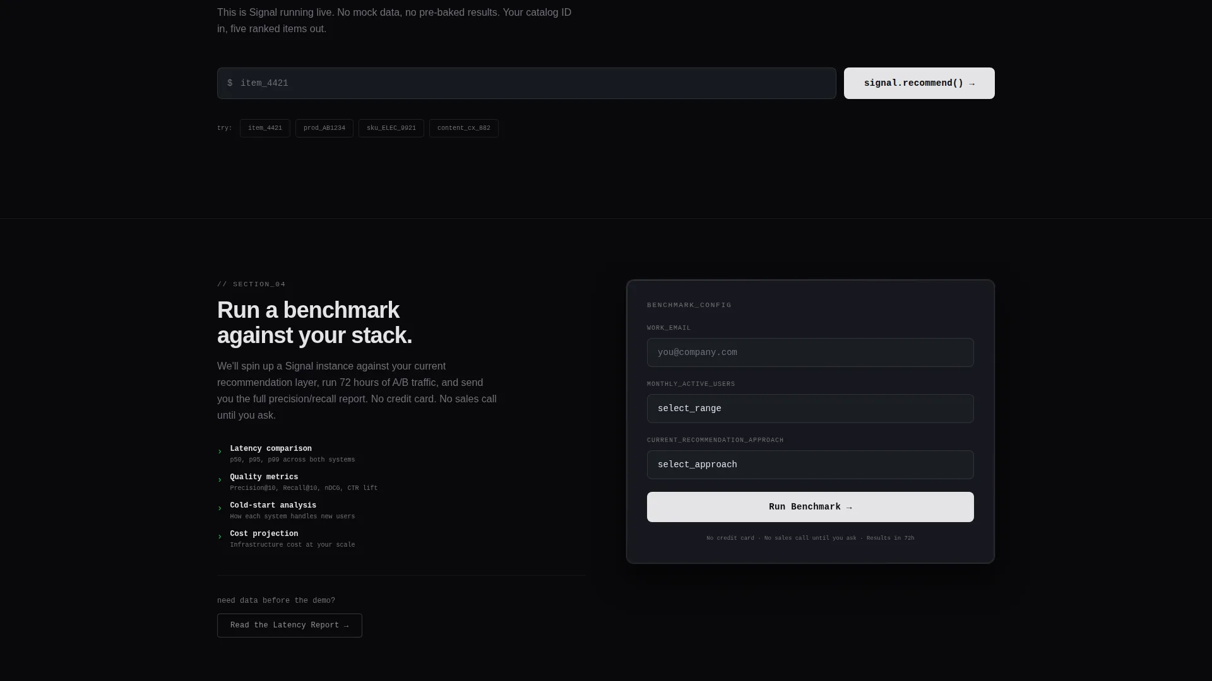Click 'Infrastructure cost at your scale' text
This screenshot has width=1212, height=681.
pos(292,545)
